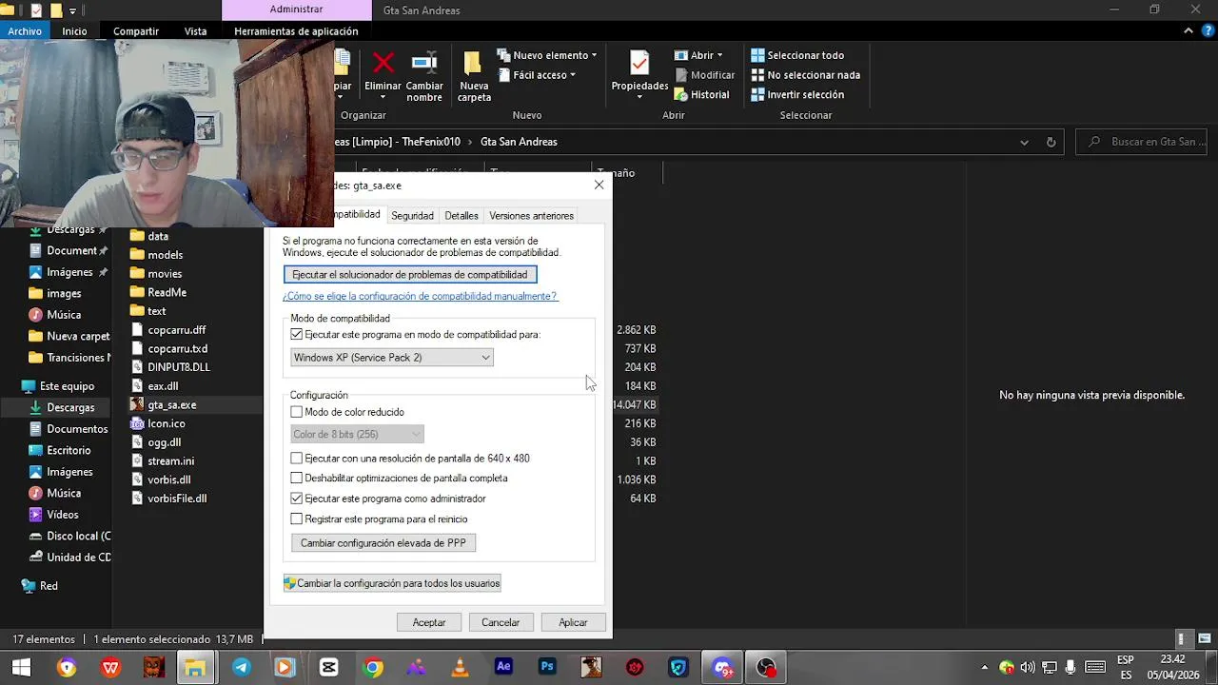The width and height of the screenshot is (1218, 685).
Task: Uncheck Ejecutar este programa como administrador
Action: click(297, 499)
